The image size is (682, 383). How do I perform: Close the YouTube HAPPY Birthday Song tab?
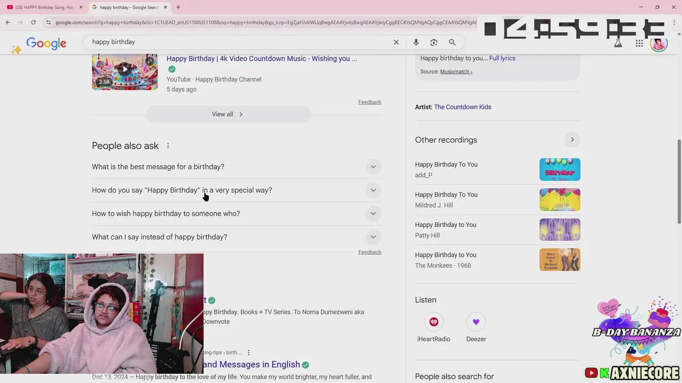click(x=81, y=7)
